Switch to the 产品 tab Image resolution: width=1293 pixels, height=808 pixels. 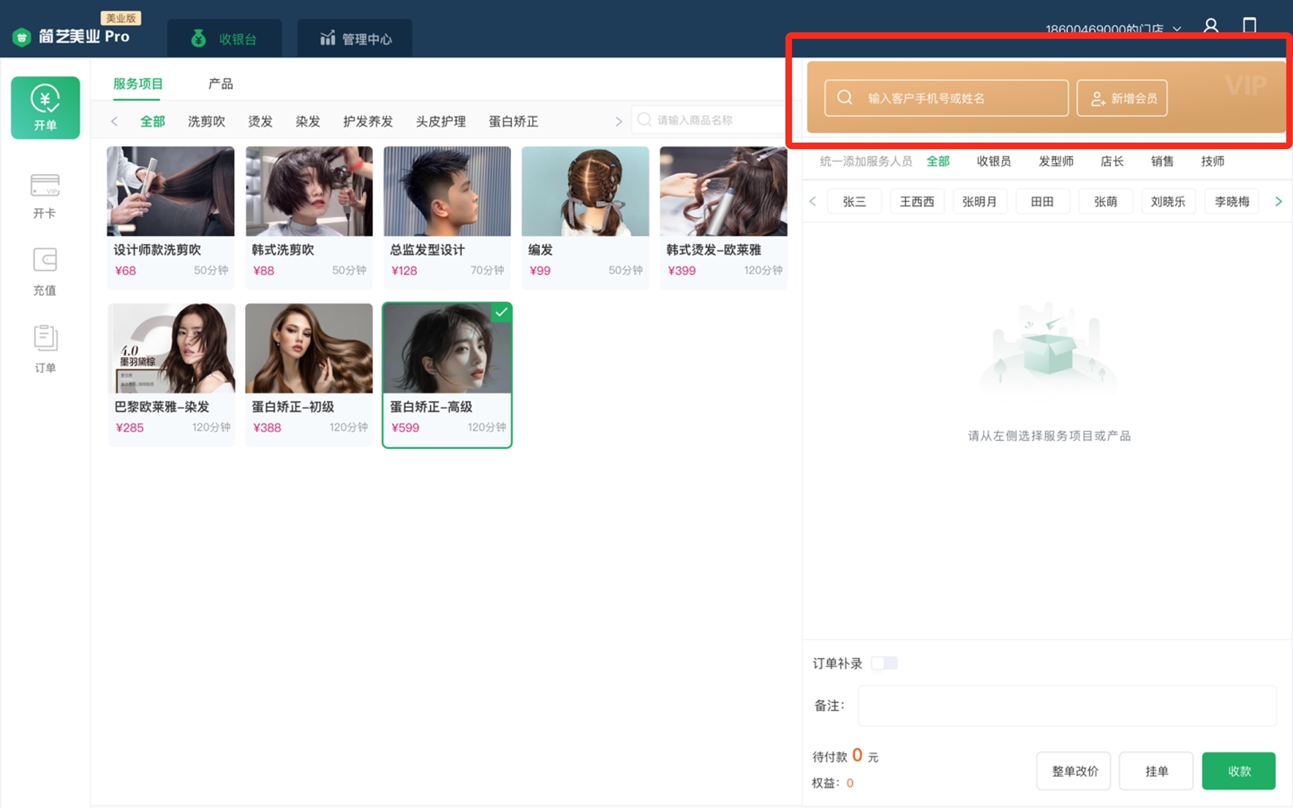(x=219, y=83)
